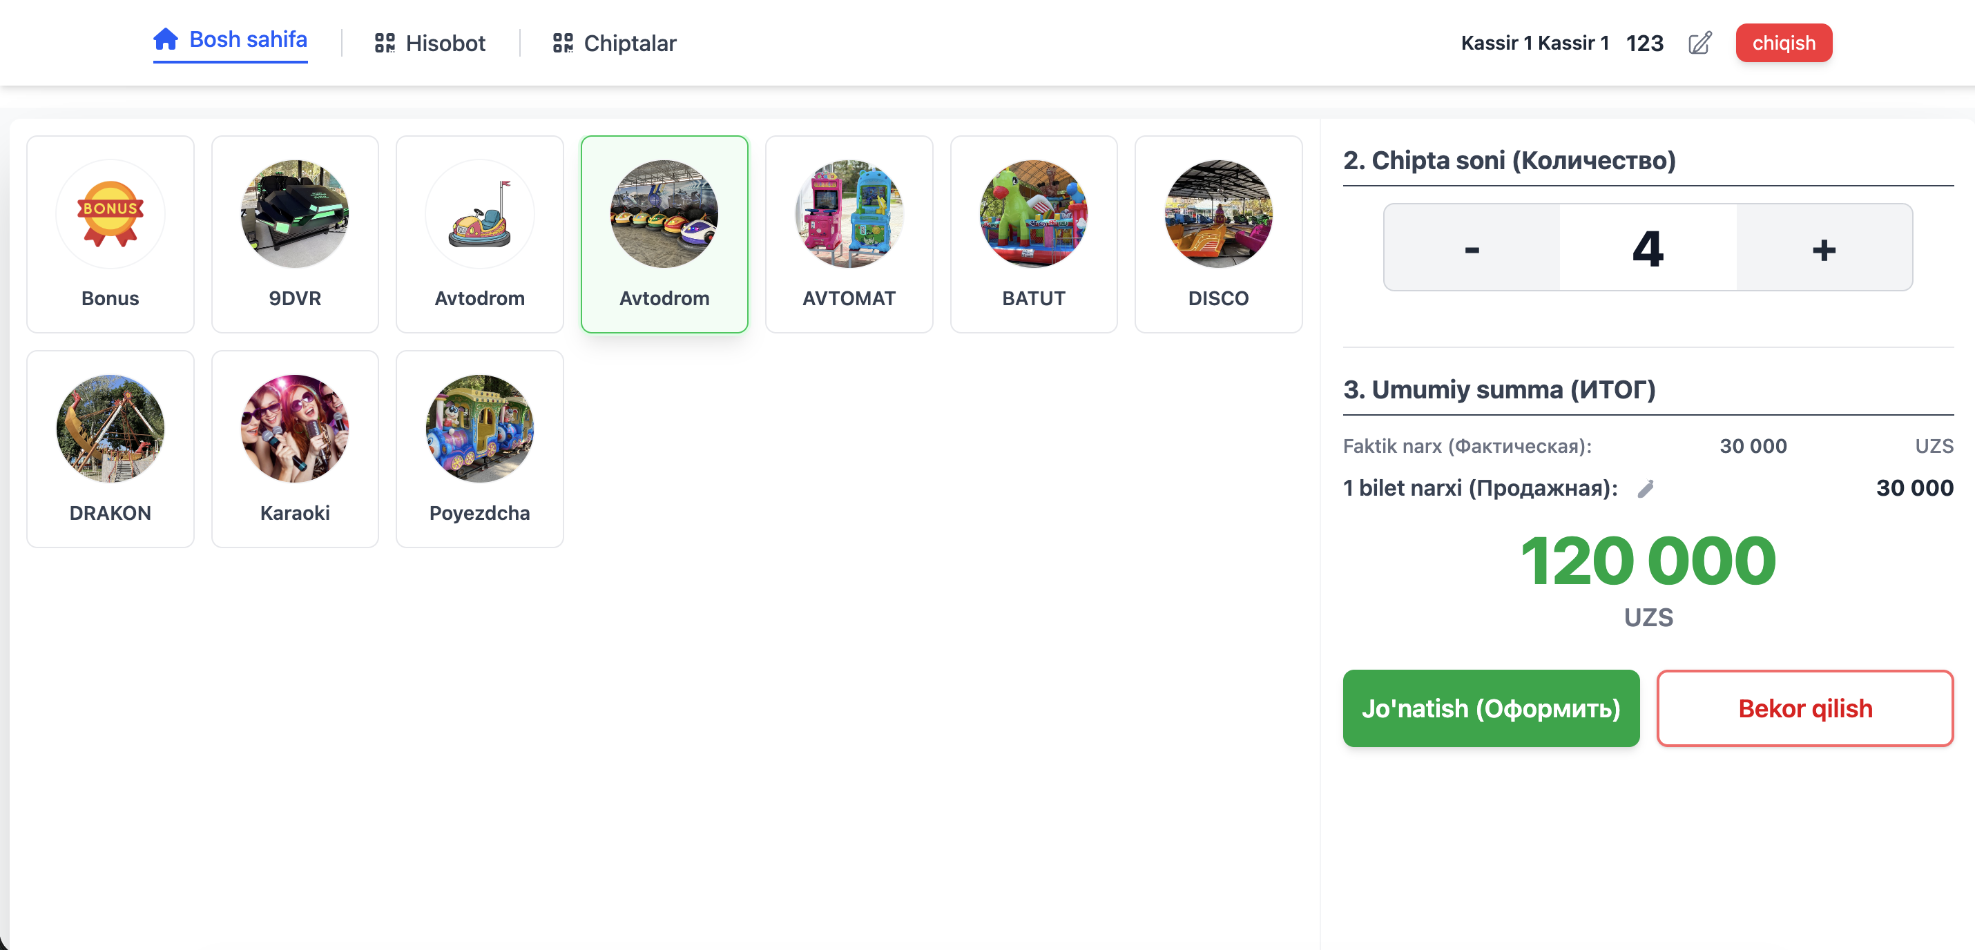The height and width of the screenshot is (950, 1975).
Task: Select the Bonus badge item
Action: coord(110,234)
